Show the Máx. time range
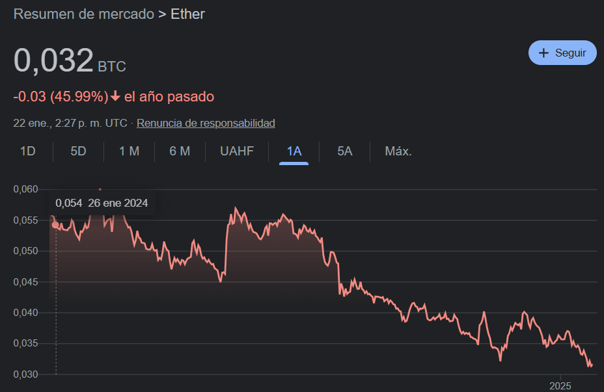The height and width of the screenshot is (392, 604). 398,151
